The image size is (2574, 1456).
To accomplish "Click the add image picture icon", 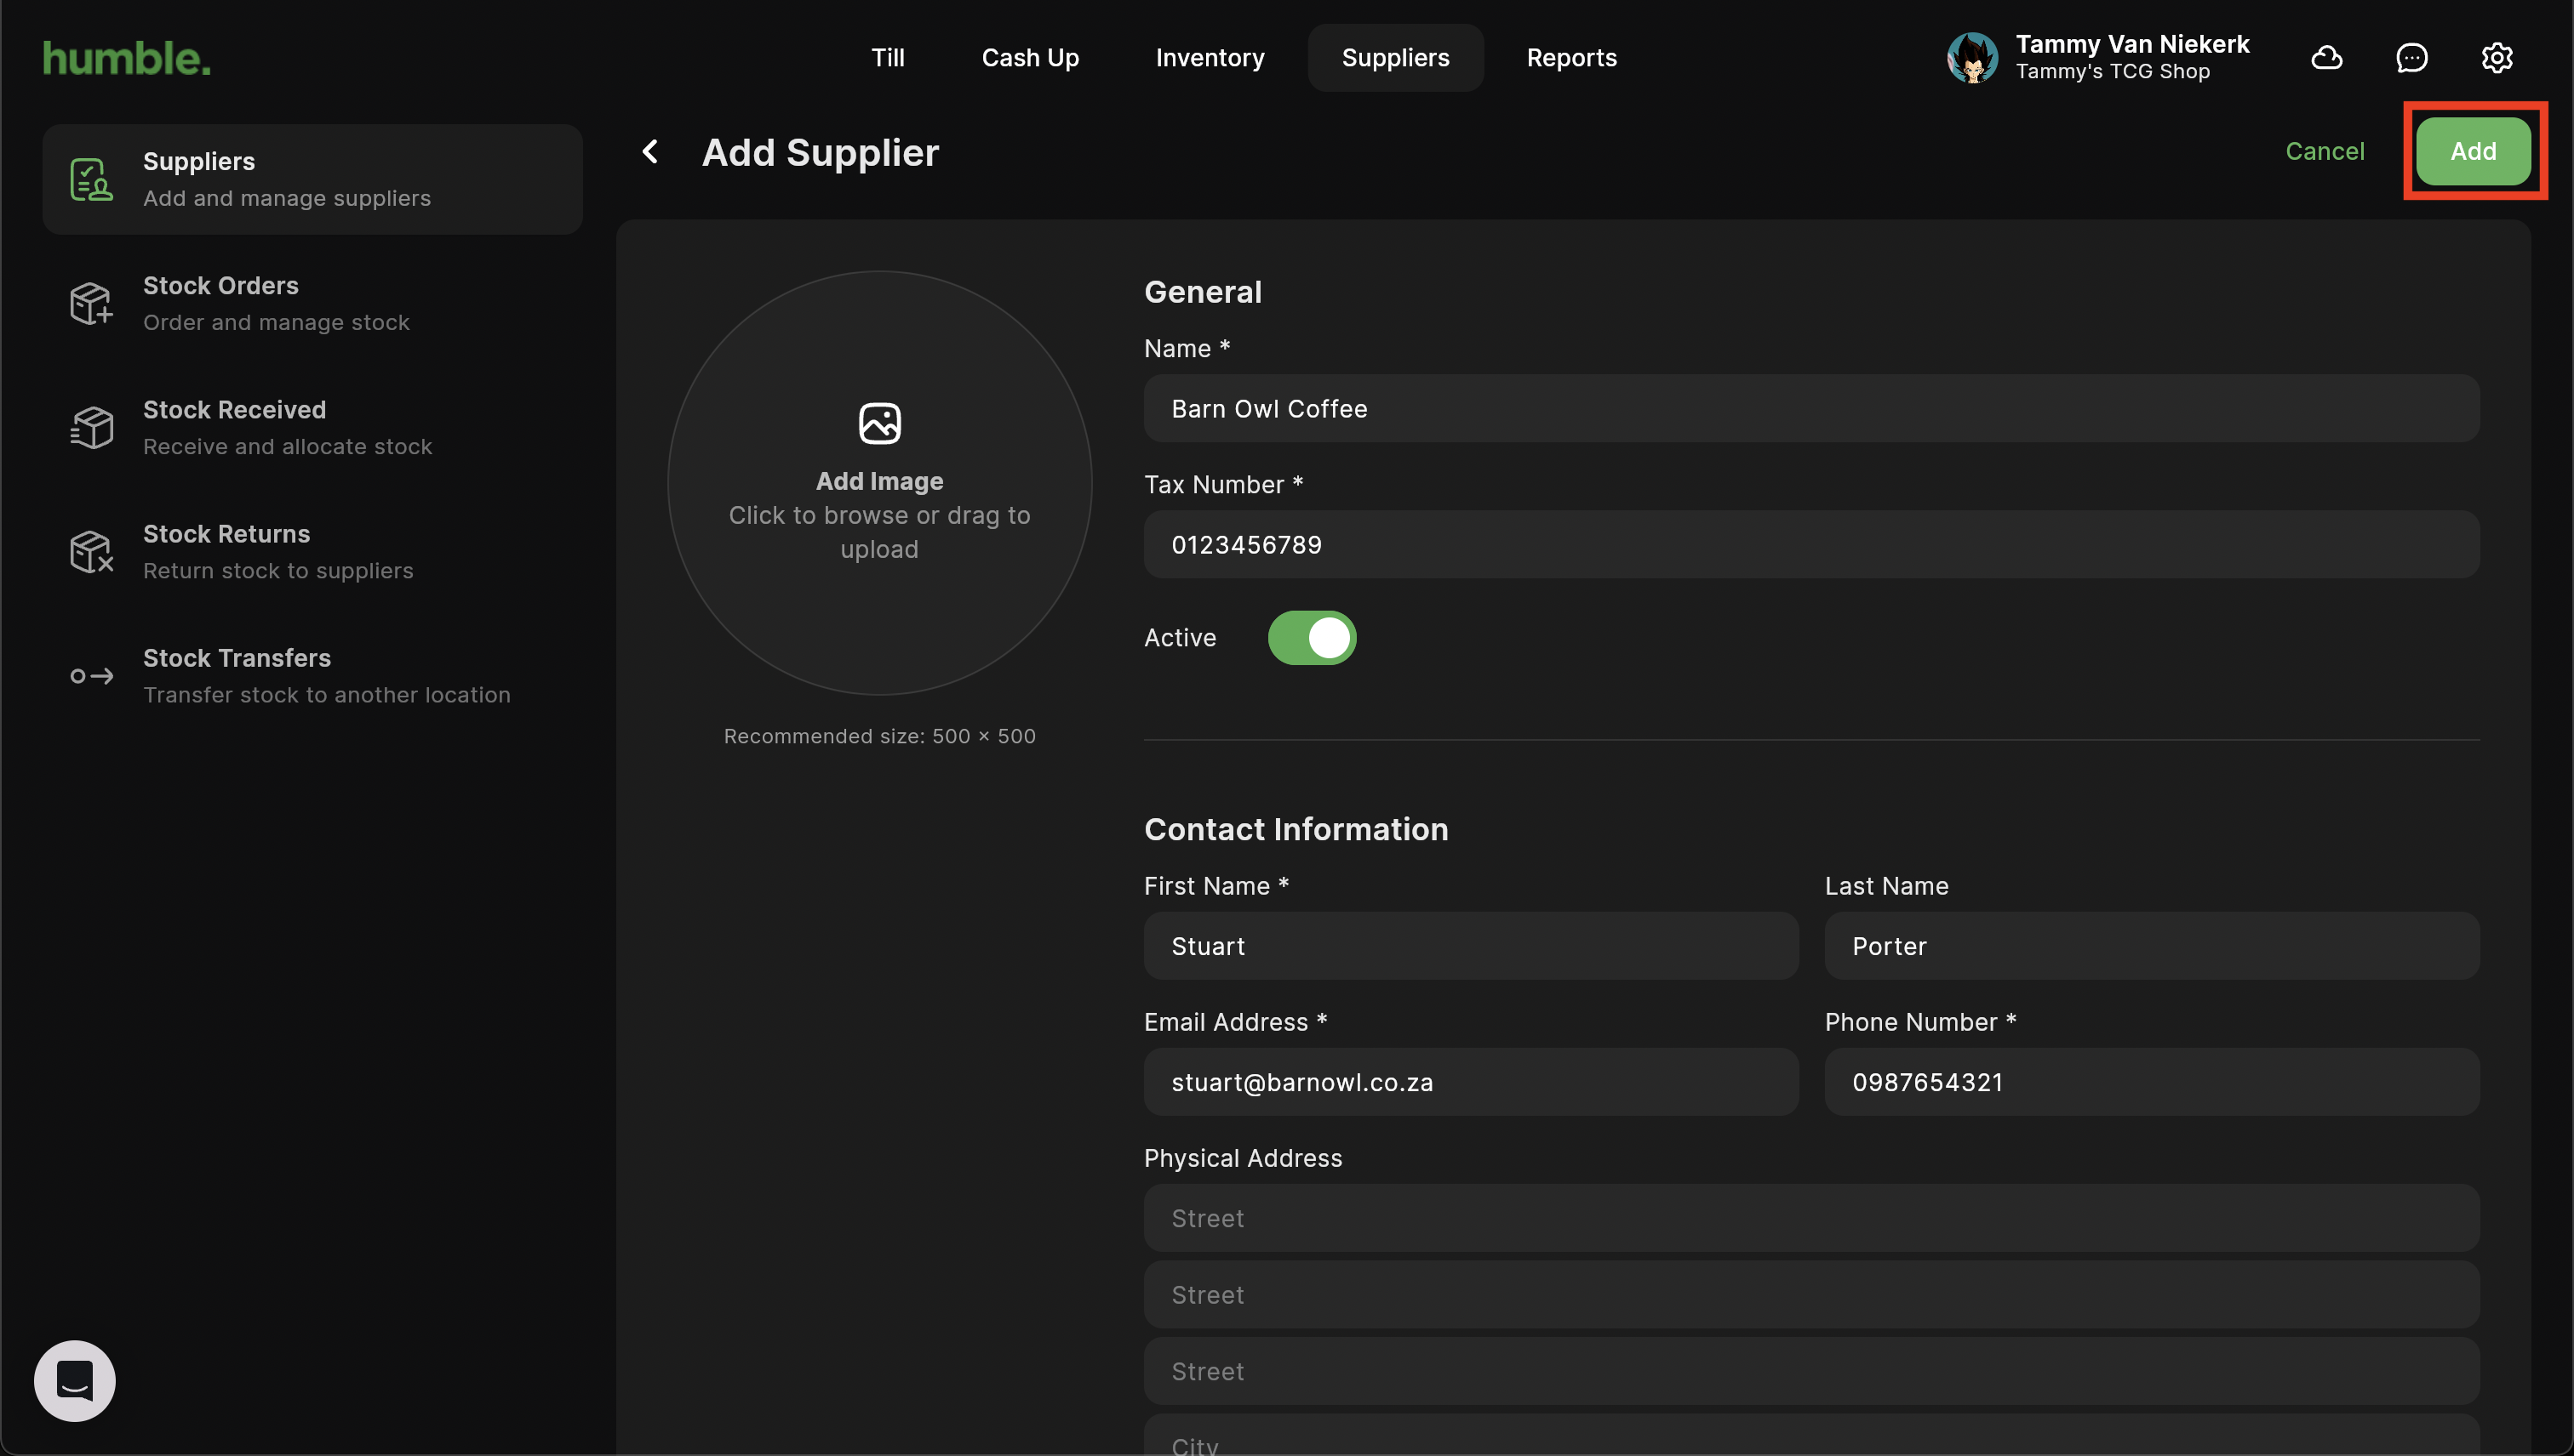I will (x=878, y=423).
